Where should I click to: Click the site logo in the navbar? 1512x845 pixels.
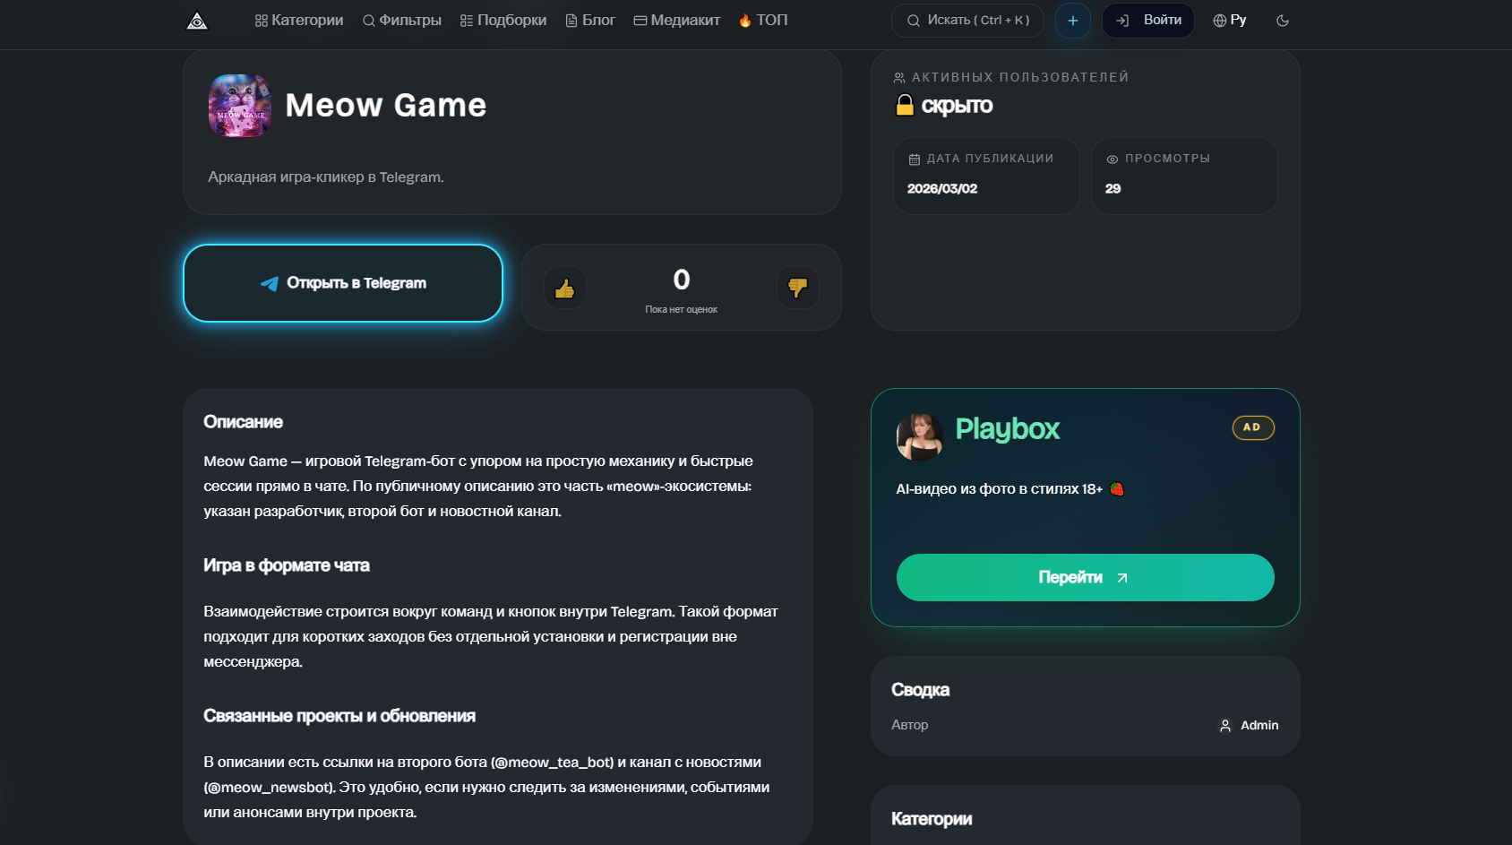pos(197,21)
